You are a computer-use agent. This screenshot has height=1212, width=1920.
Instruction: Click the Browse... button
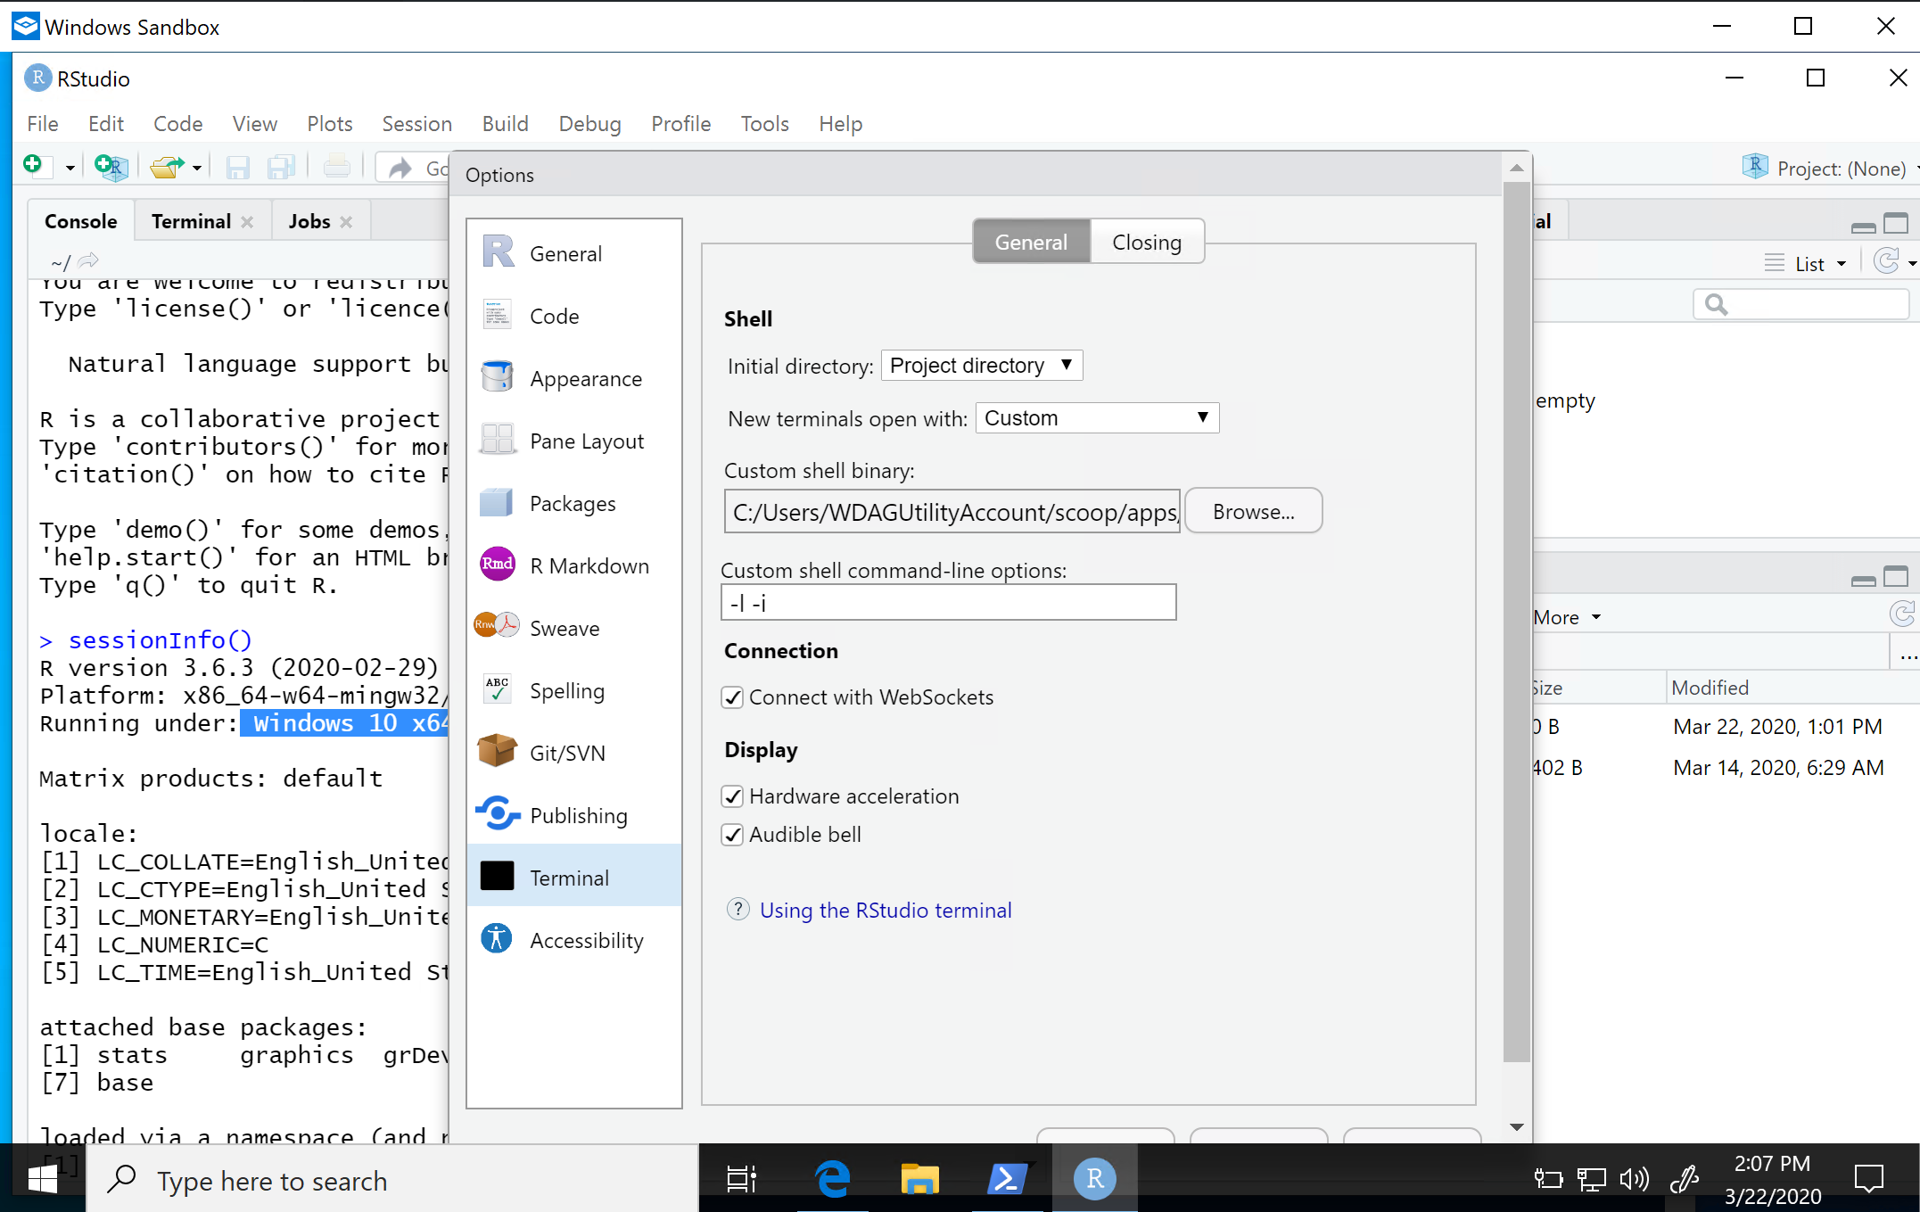[x=1253, y=512]
